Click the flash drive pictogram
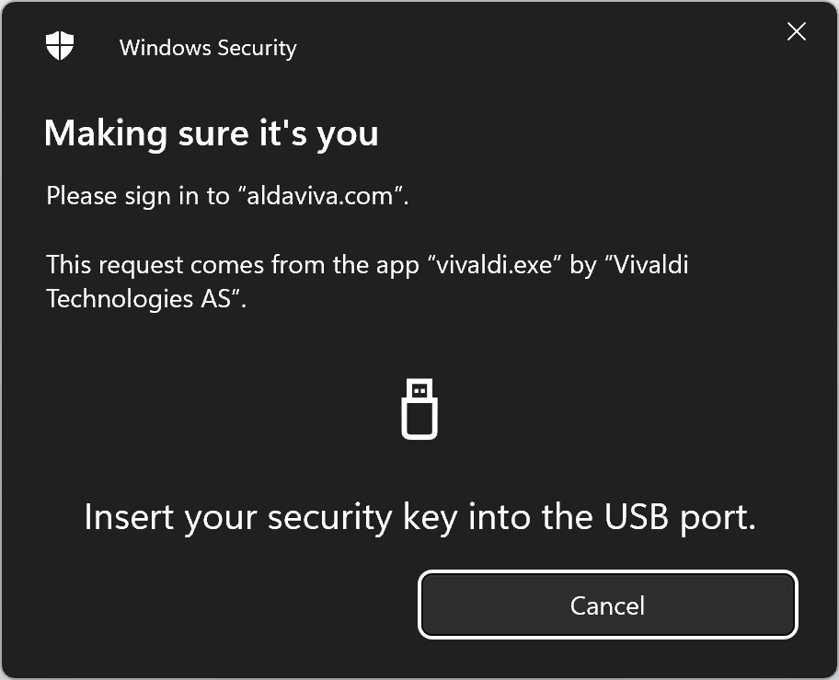 [x=419, y=409]
